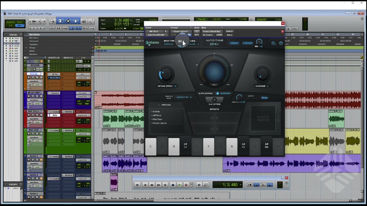Toggle plugin BYPASS
This screenshot has width=367, height=206.
(x=229, y=31)
